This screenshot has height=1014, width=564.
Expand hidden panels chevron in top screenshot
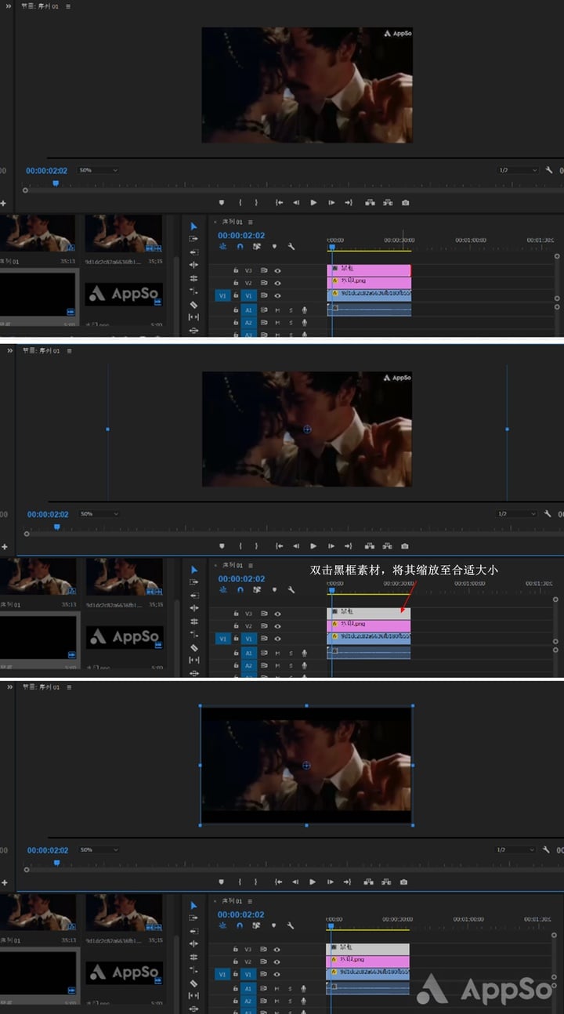point(10,6)
